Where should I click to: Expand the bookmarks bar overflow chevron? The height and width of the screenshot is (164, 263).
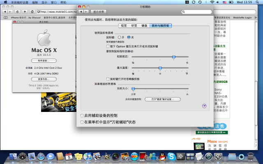click(256, 18)
